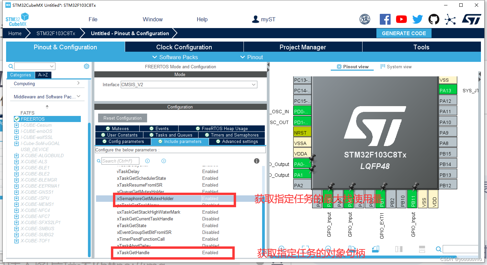The width and height of the screenshot is (487, 265).
Task: Select the Pinout & Configuration tab
Action: coord(65,47)
